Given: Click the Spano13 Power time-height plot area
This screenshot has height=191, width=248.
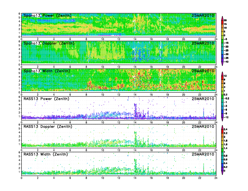Looking at the screenshot, I should 119,25.
